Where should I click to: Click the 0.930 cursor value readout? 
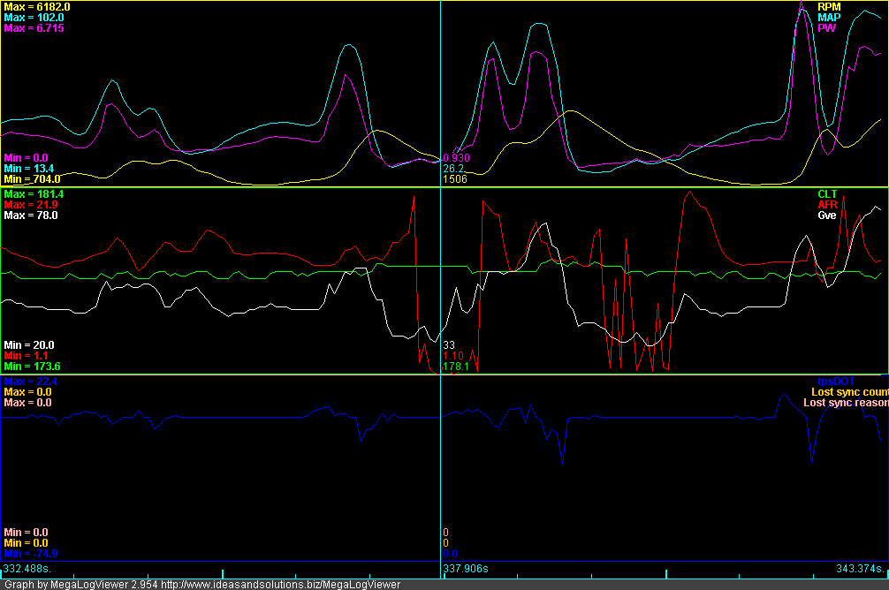coord(457,155)
